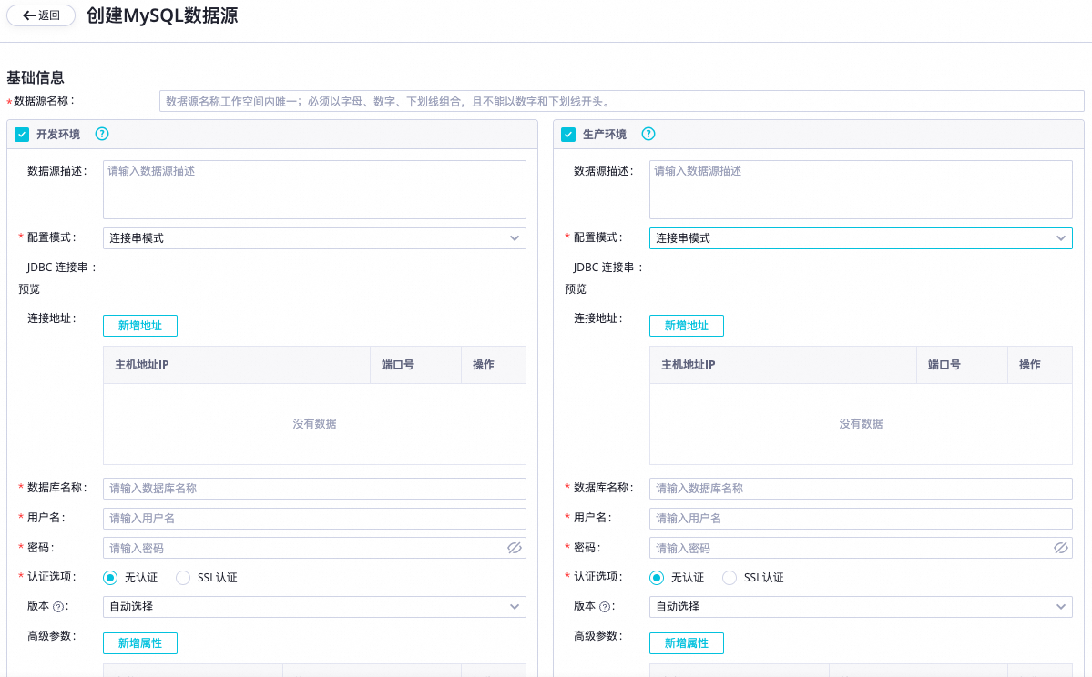Open 版本 自动选择 dropdown in 开发环境
1092x677 pixels.
pos(314,607)
